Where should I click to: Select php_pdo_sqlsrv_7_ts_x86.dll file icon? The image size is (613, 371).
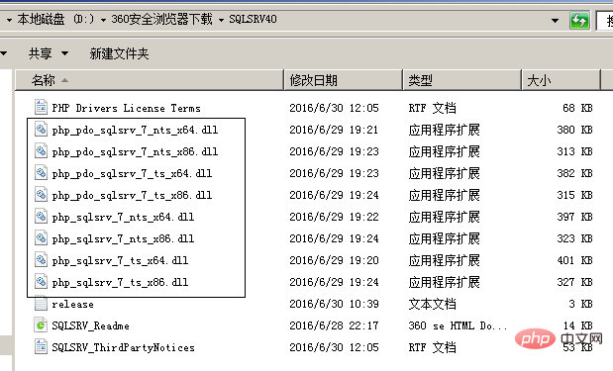[x=41, y=195]
